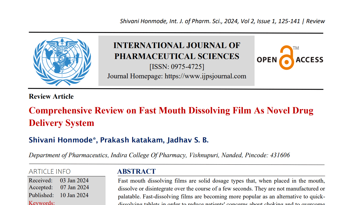Screen dimensions: 354x205
Task: Click author name Shivani Honmode
Action: pyautogui.click(x=62, y=140)
